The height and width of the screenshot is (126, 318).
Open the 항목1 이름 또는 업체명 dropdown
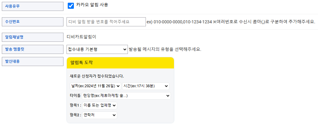99,105
